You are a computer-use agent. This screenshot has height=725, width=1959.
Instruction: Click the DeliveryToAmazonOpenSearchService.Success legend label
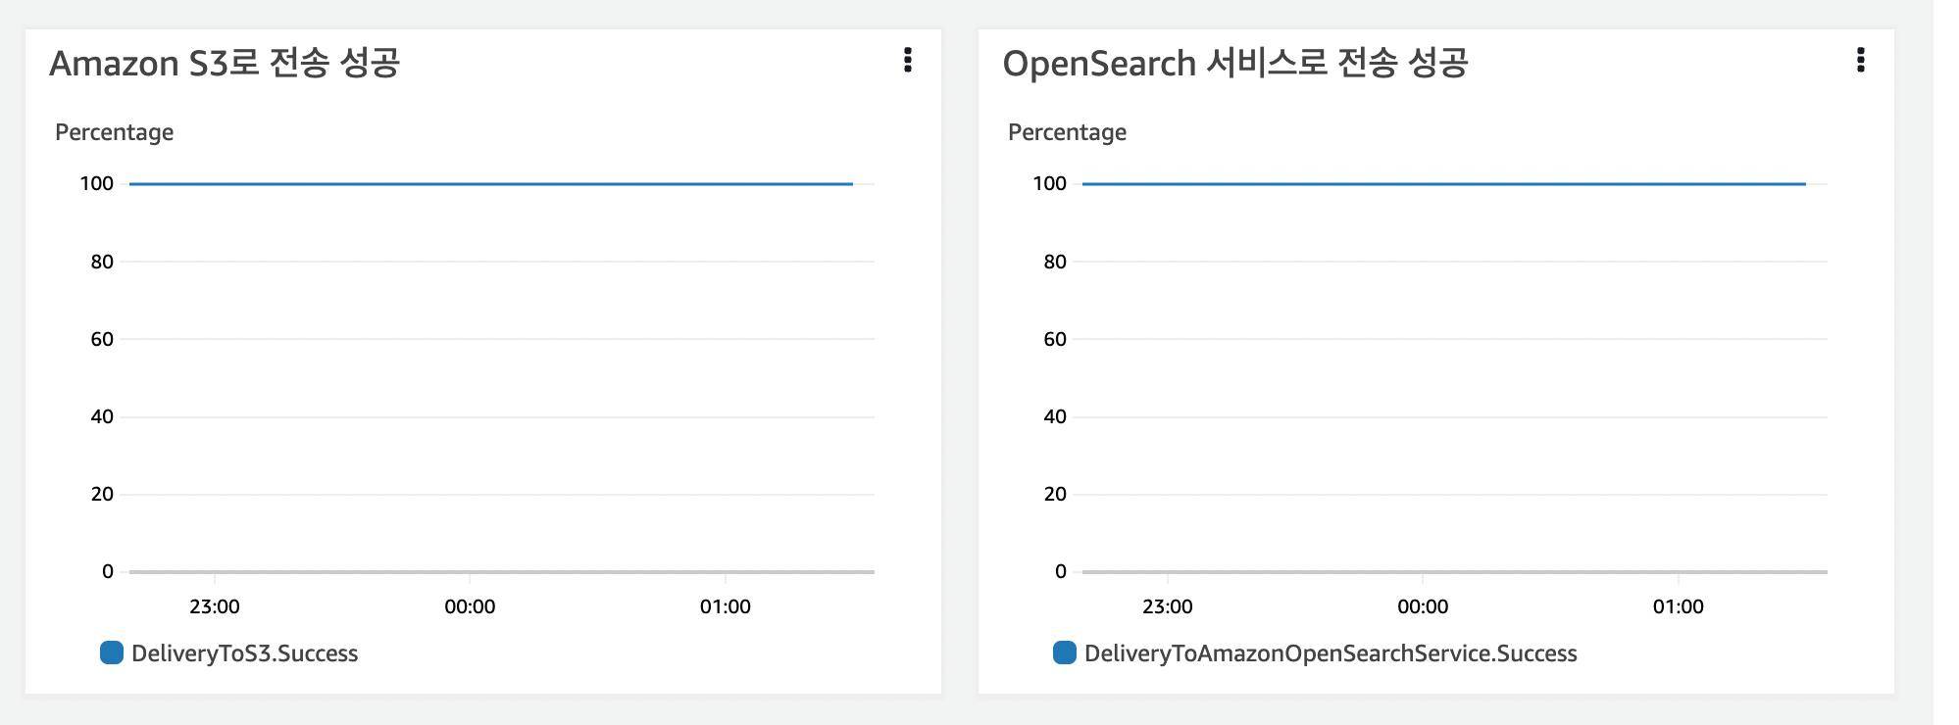(1331, 653)
